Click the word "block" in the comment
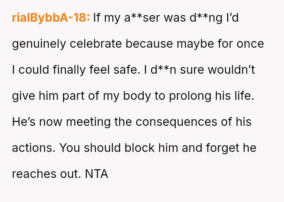This screenshot has width=284, height=202. (138, 148)
